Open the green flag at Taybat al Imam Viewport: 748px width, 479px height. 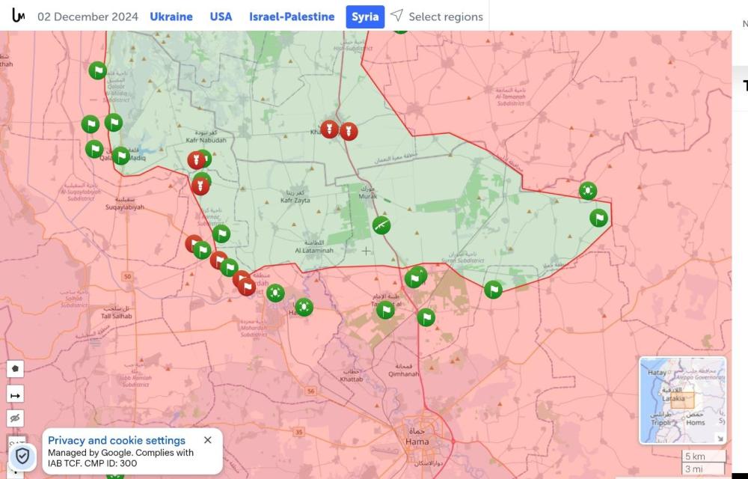click(x=385, y=311)
